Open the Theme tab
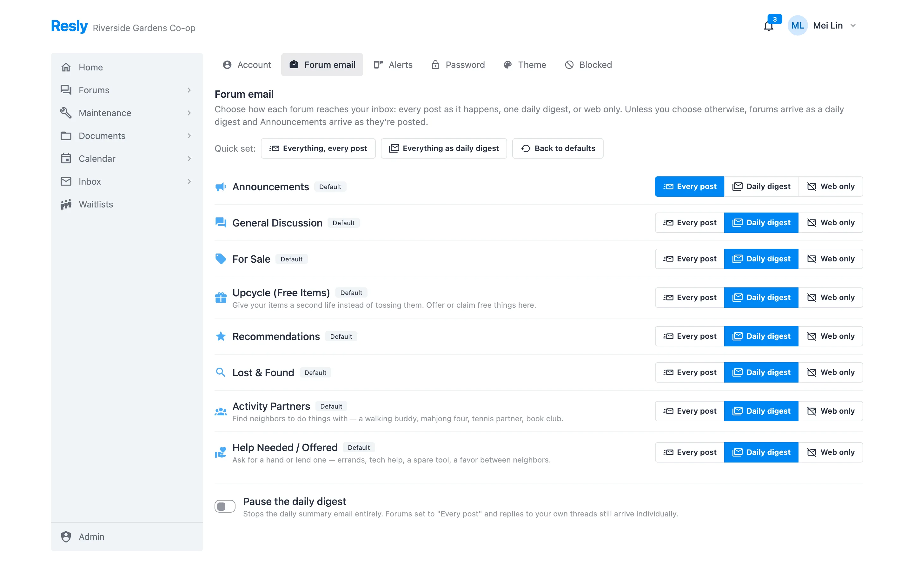Image resolution: width=914 pixels, height=571 pixels. [525, 65]
